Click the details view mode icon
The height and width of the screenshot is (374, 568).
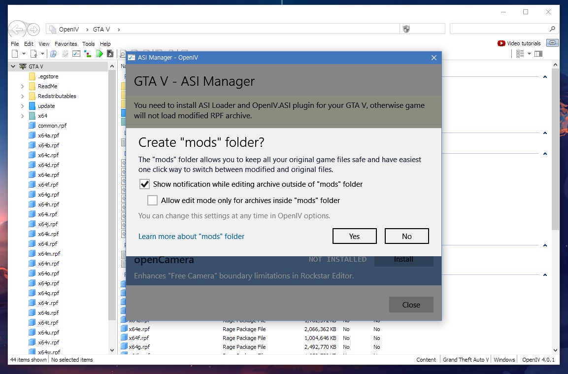tap(520, 54)
